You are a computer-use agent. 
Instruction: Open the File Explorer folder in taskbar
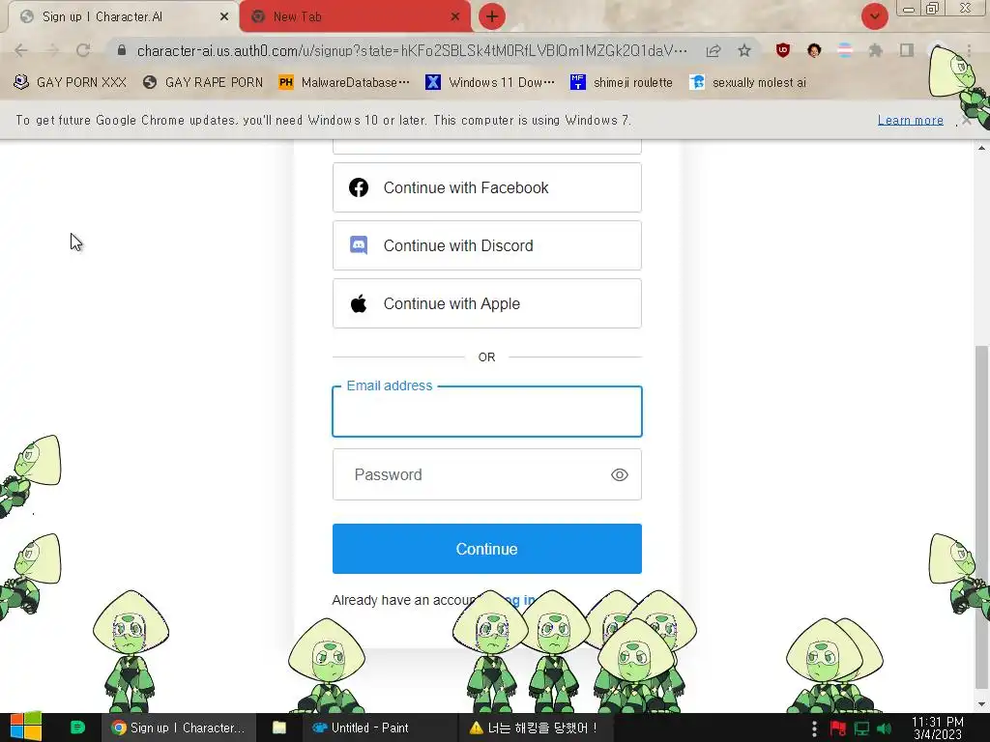click(x=279, y=728)
